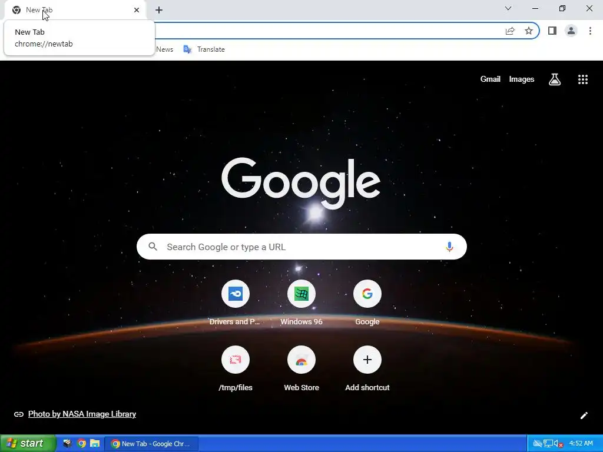Launch Chrome from quick launch
Viewport: 603px width, 452px height.
81,443
